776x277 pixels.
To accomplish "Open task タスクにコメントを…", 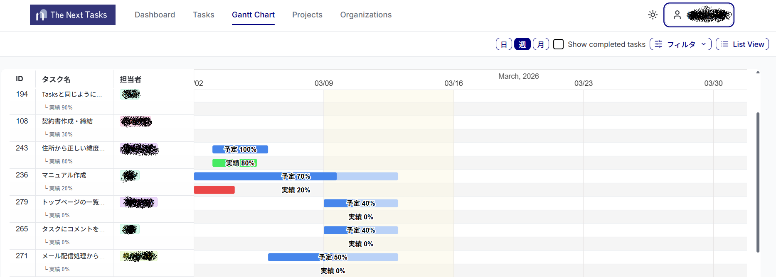I will [73, 229].
